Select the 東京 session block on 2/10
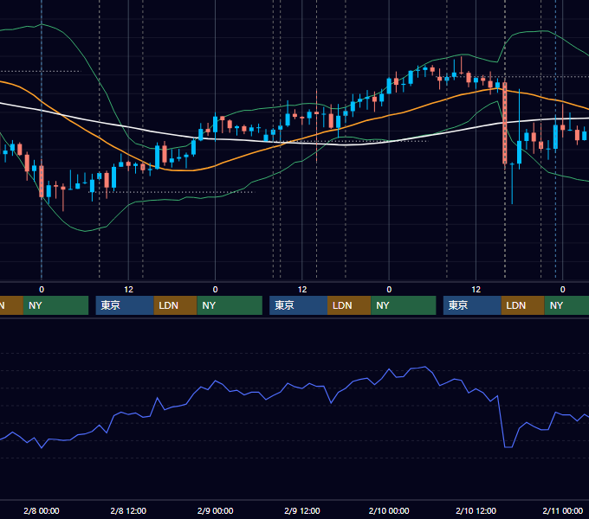589x519 pixels. point(472,305)
